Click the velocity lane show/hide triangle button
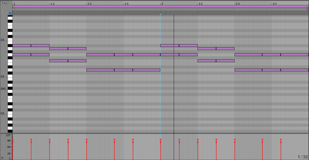 (2, 158)
